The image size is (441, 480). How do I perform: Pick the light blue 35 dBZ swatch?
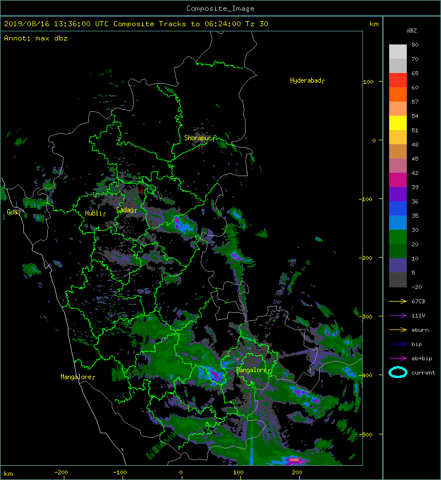(x=398, y=222)
